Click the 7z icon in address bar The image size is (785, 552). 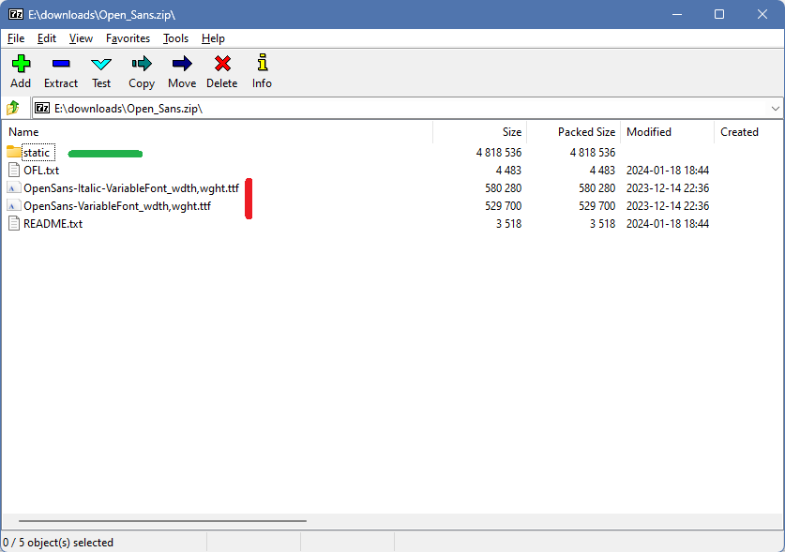pyautogui.click(x=42, y=108)
